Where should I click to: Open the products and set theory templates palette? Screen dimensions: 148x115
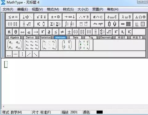[112, 24]
